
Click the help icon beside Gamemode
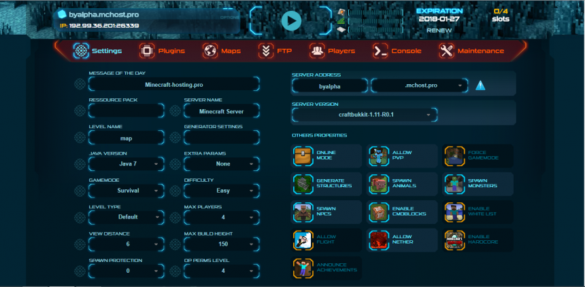(80, 191)
